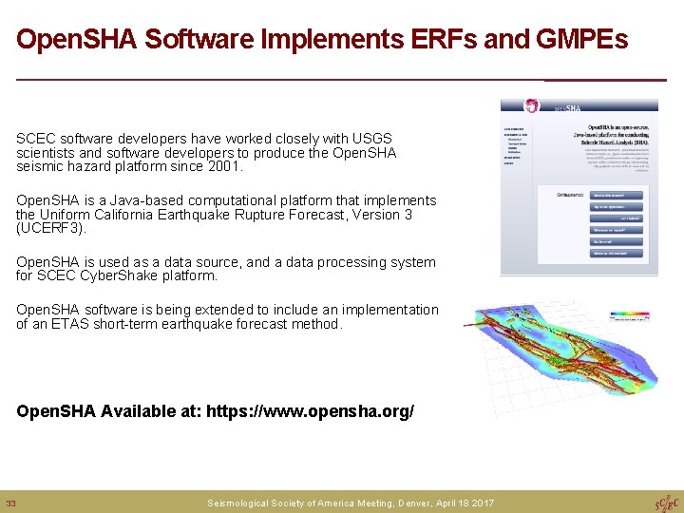Viewport: 684px width, 513px height.
Task: Click the SCEC logo in footer
Action: [x=666, y=503]
